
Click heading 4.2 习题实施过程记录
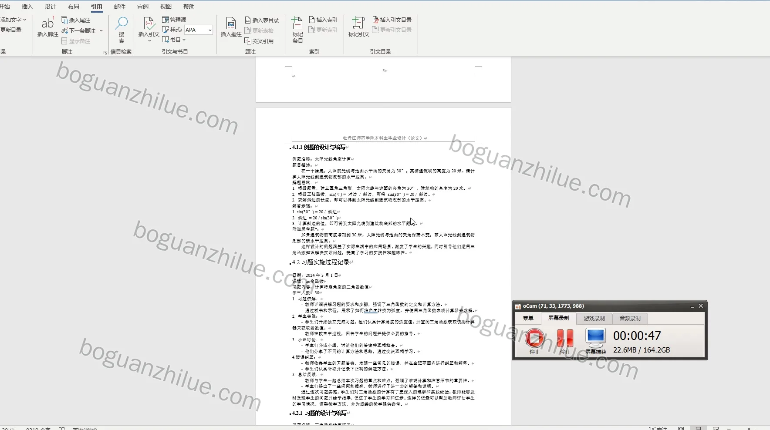[321, 262]
